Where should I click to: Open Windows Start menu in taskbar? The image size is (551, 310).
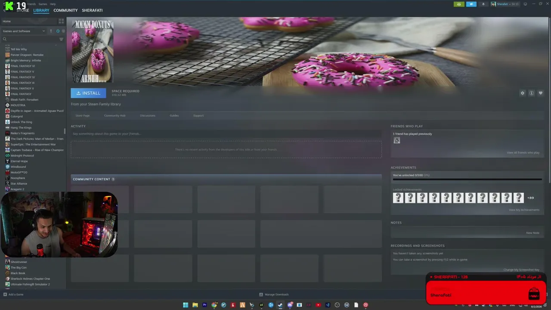pyautogui.click(x=186, y=305)
